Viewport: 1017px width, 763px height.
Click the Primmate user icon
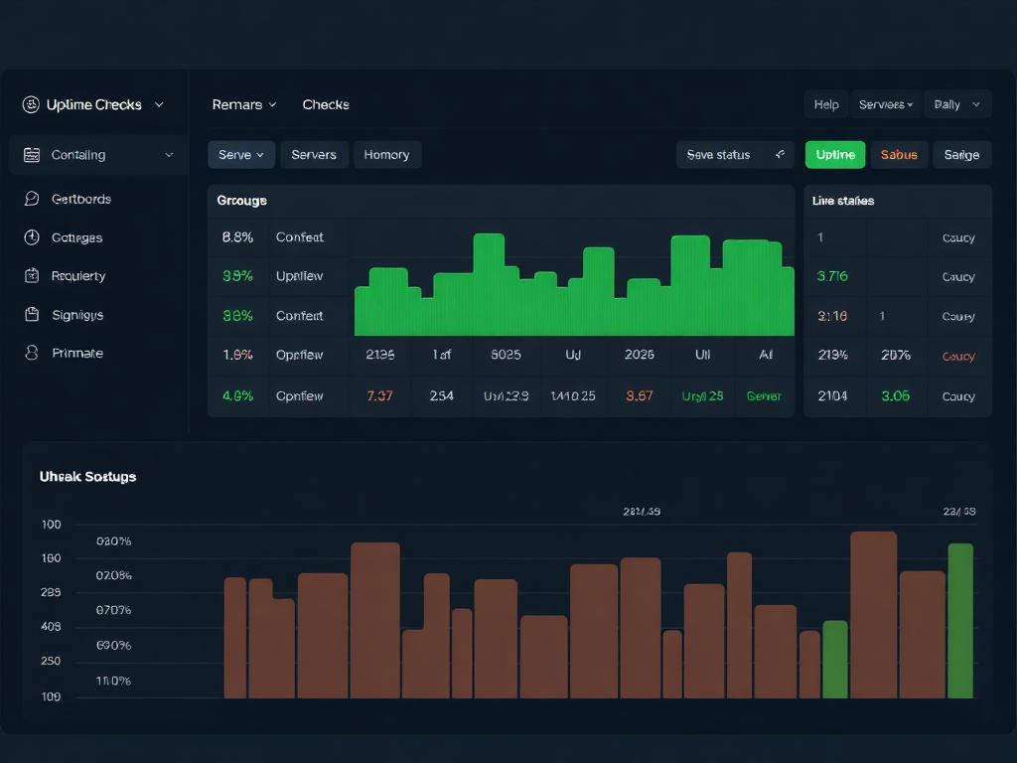point(31,353)
